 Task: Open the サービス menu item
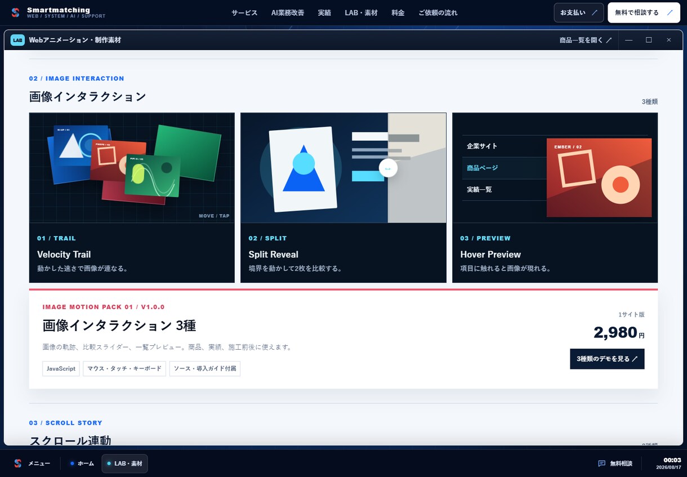pyautogui.click(x=244, y=12)
